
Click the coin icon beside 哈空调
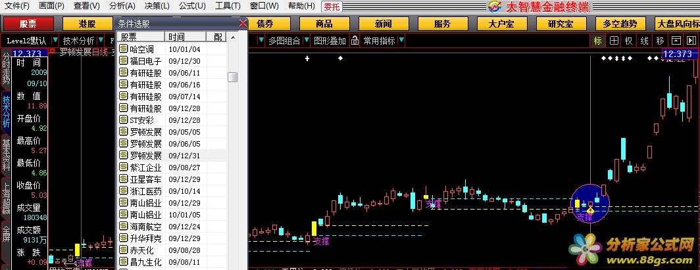click(124, 49)
